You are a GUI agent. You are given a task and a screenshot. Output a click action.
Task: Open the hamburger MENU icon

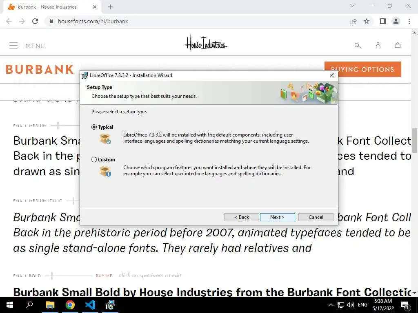coord(13,46)
